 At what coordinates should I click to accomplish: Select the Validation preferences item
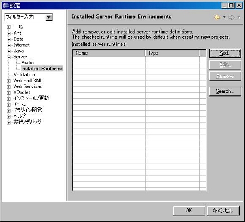click(x=24, y=75)
